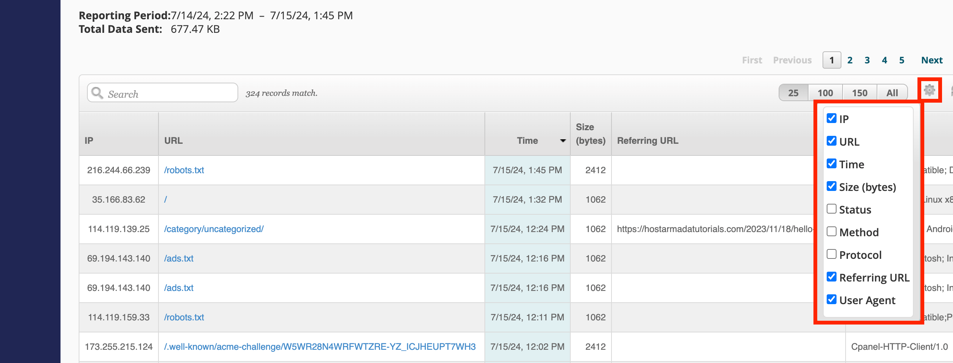Viewport: 953px width, 363px height.
Task: Uncheck the URL column checkbox
Action: click(831, 141)
